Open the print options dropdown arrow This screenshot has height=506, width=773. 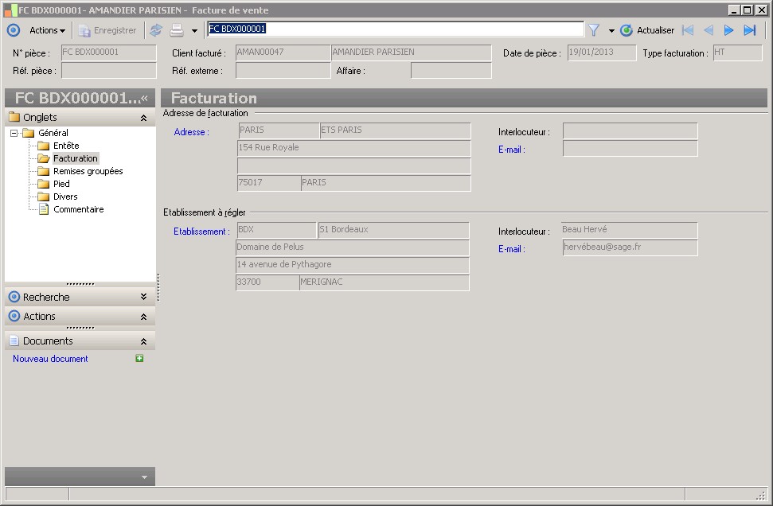[x=194, y=31]
